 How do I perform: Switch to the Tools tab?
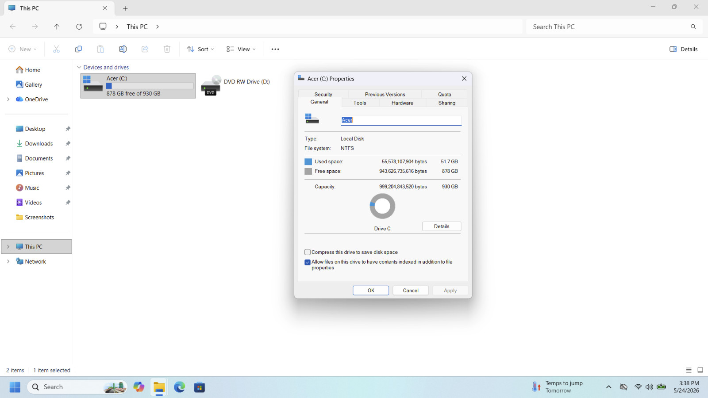tap(360, 103)
